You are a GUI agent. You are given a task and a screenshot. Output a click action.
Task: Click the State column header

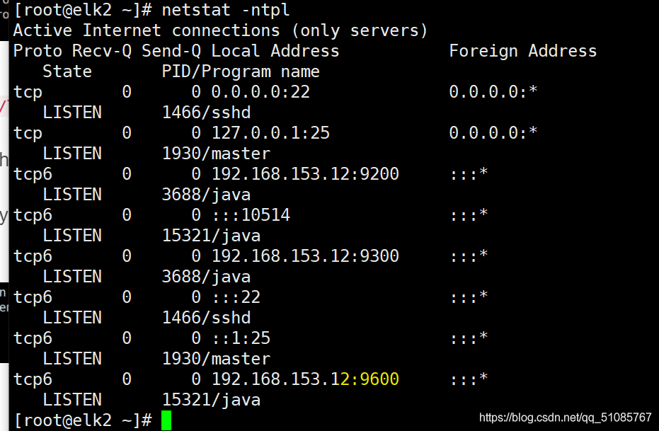[67, 71]
